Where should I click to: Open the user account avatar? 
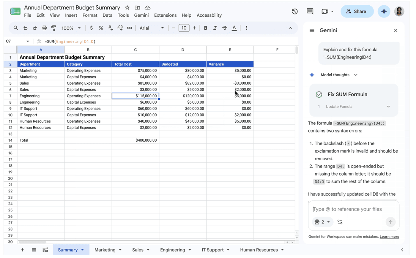399,12
